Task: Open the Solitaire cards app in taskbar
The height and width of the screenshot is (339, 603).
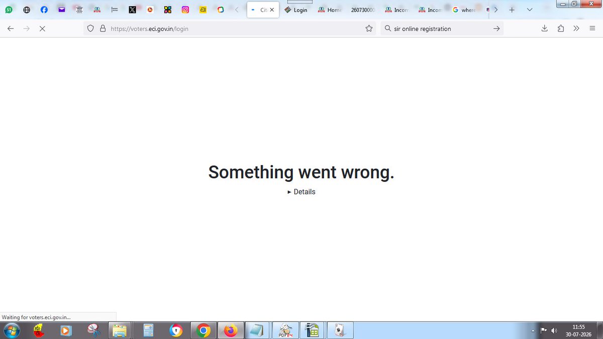Action: pyautogui.click(x=340, y=330)
